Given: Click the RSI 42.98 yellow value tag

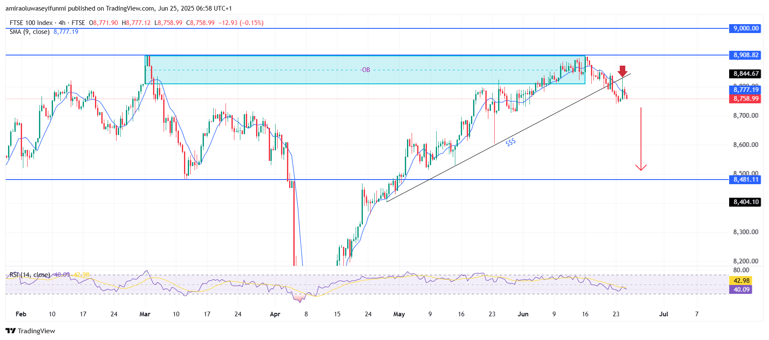Looking at the screenshot, I should 741,281.
